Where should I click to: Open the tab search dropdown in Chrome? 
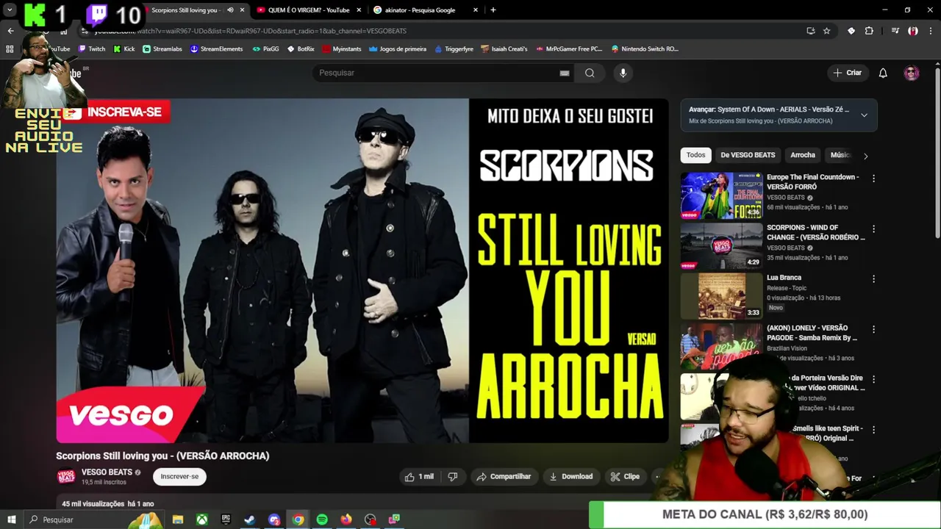click(10, 10)
